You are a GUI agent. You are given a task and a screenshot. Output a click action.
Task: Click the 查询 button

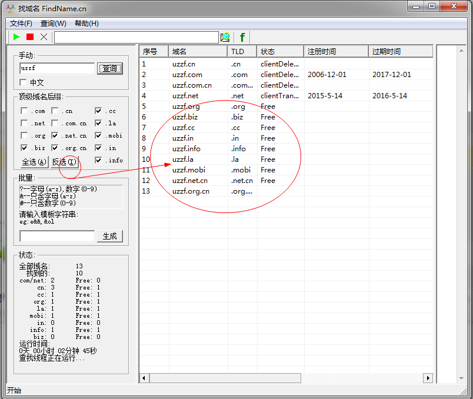(110, 68)
